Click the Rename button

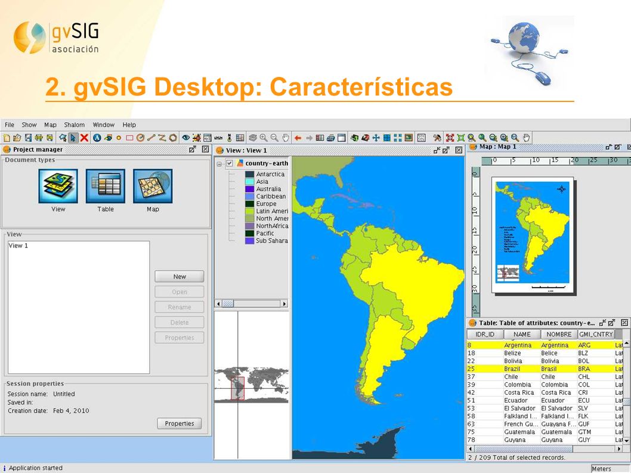coord(180,307)
